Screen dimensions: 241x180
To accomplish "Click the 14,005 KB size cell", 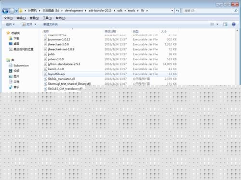I will click(170, 64).
